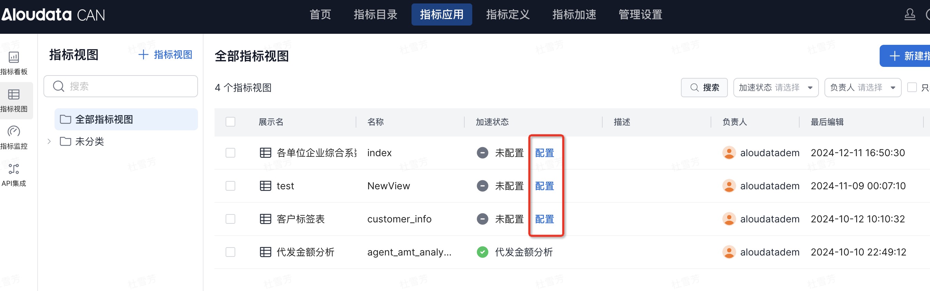Check the box for the test row
The height and width of the screenshot is (291, 930).
coord(230,186)
